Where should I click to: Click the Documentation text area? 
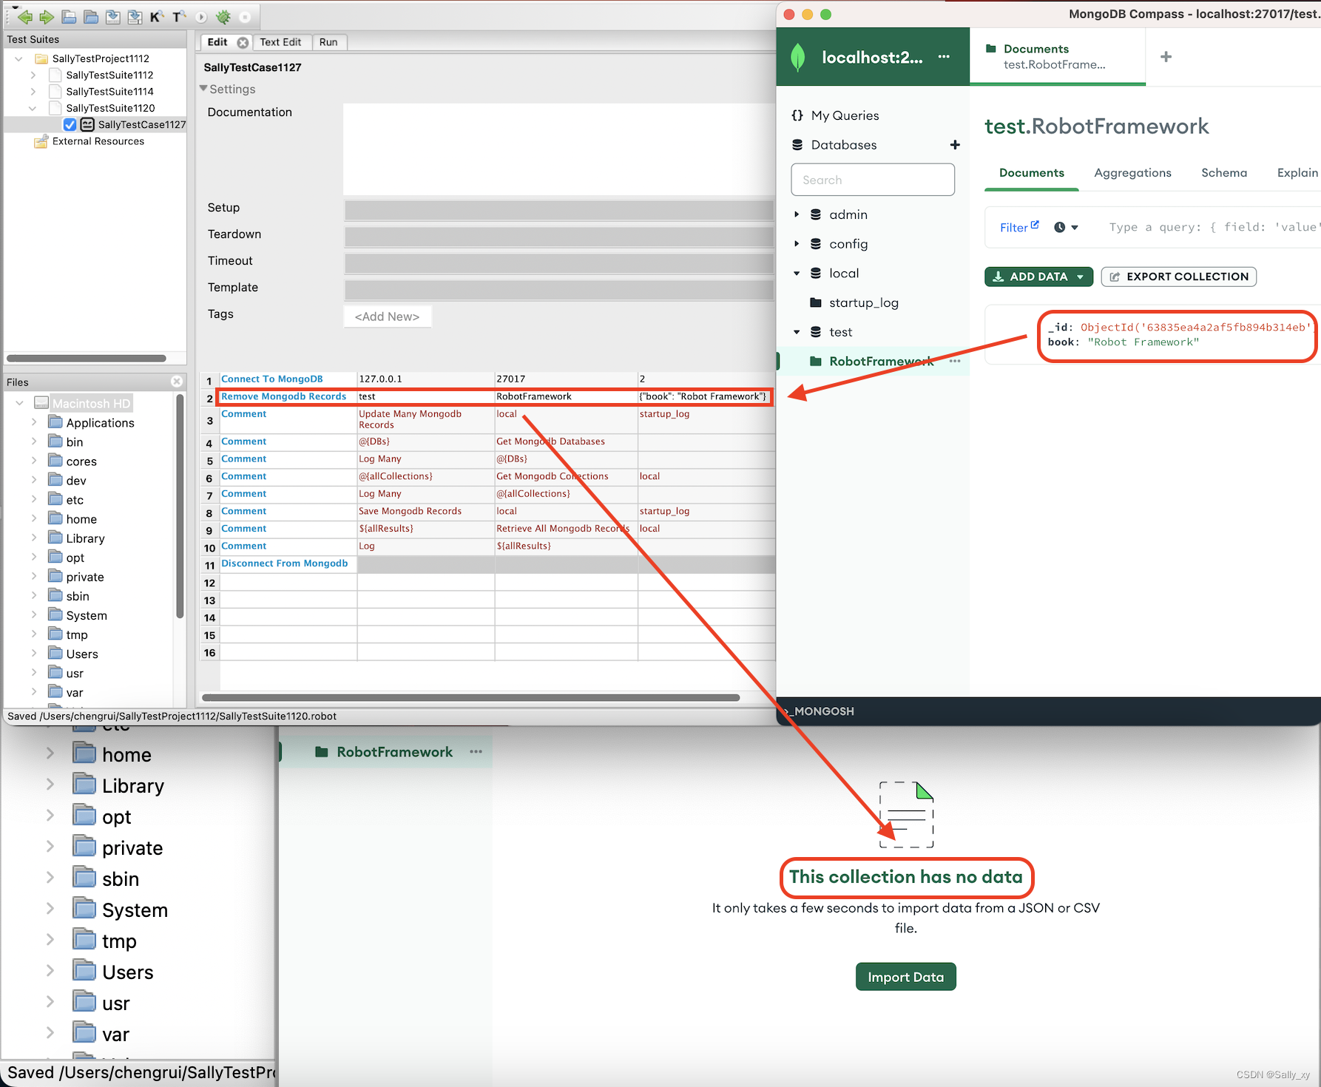[x=558, y=149]
